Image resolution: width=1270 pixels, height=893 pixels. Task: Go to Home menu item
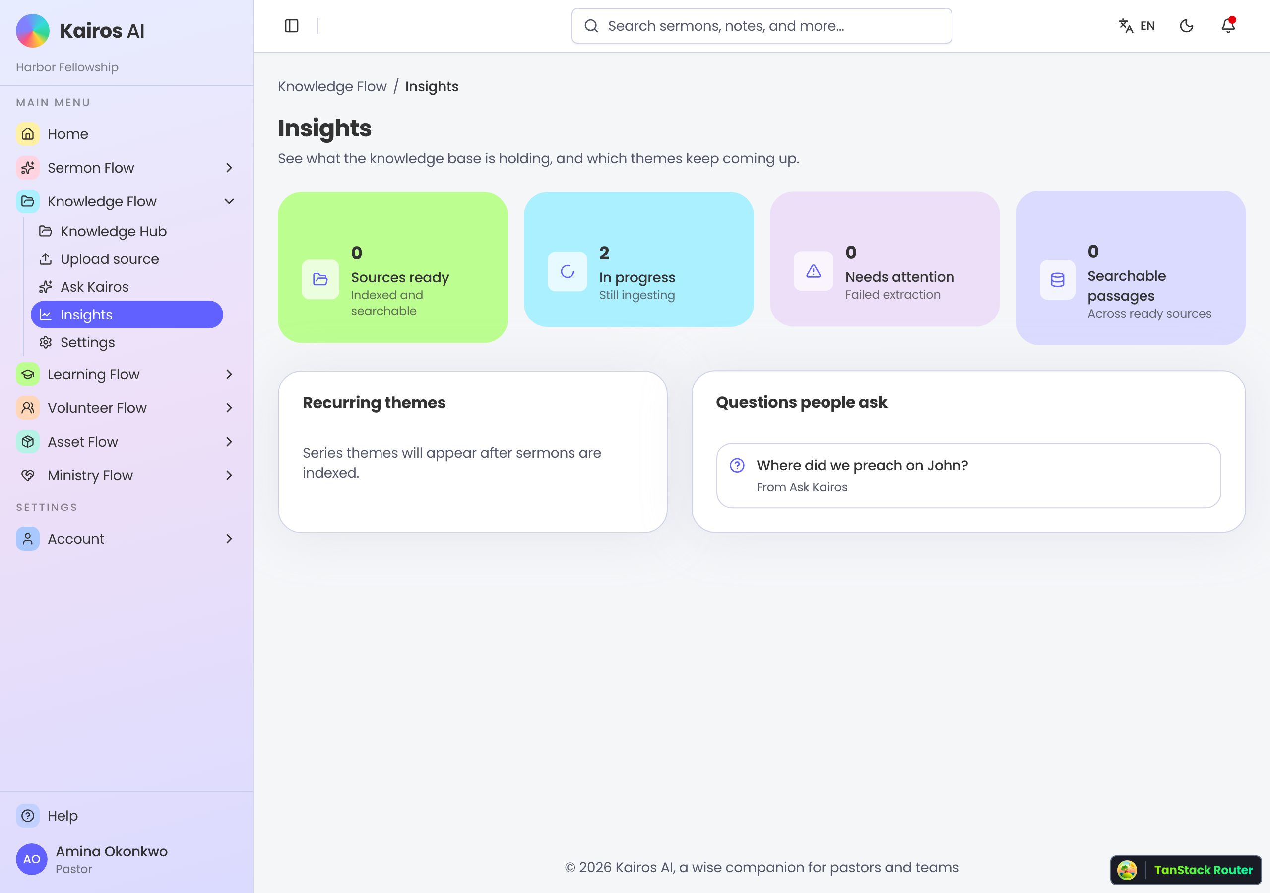tap(127, 134)
